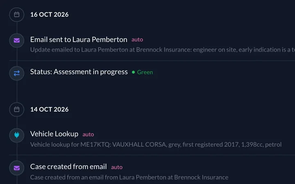Click the auto tag beside Vehicle Lookup

[x=88, y=135]
